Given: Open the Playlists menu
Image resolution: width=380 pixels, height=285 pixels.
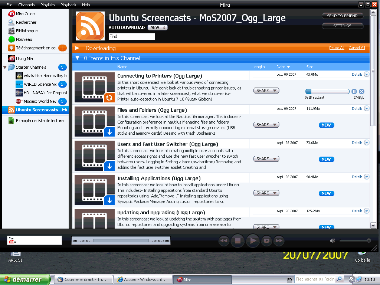Looking at the screenshot, I should tap(47, 5).
